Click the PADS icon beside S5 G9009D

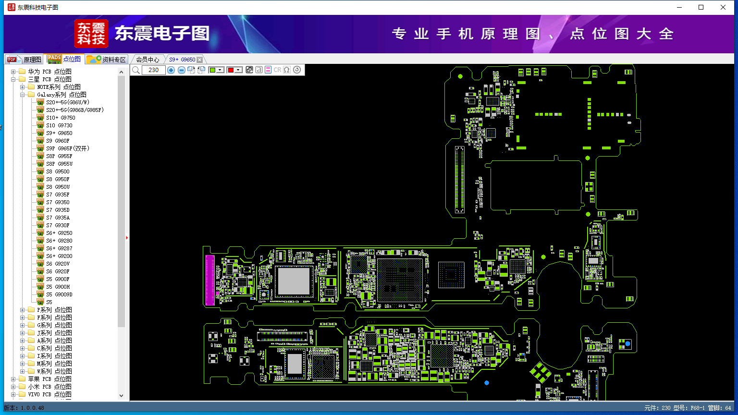40,294
